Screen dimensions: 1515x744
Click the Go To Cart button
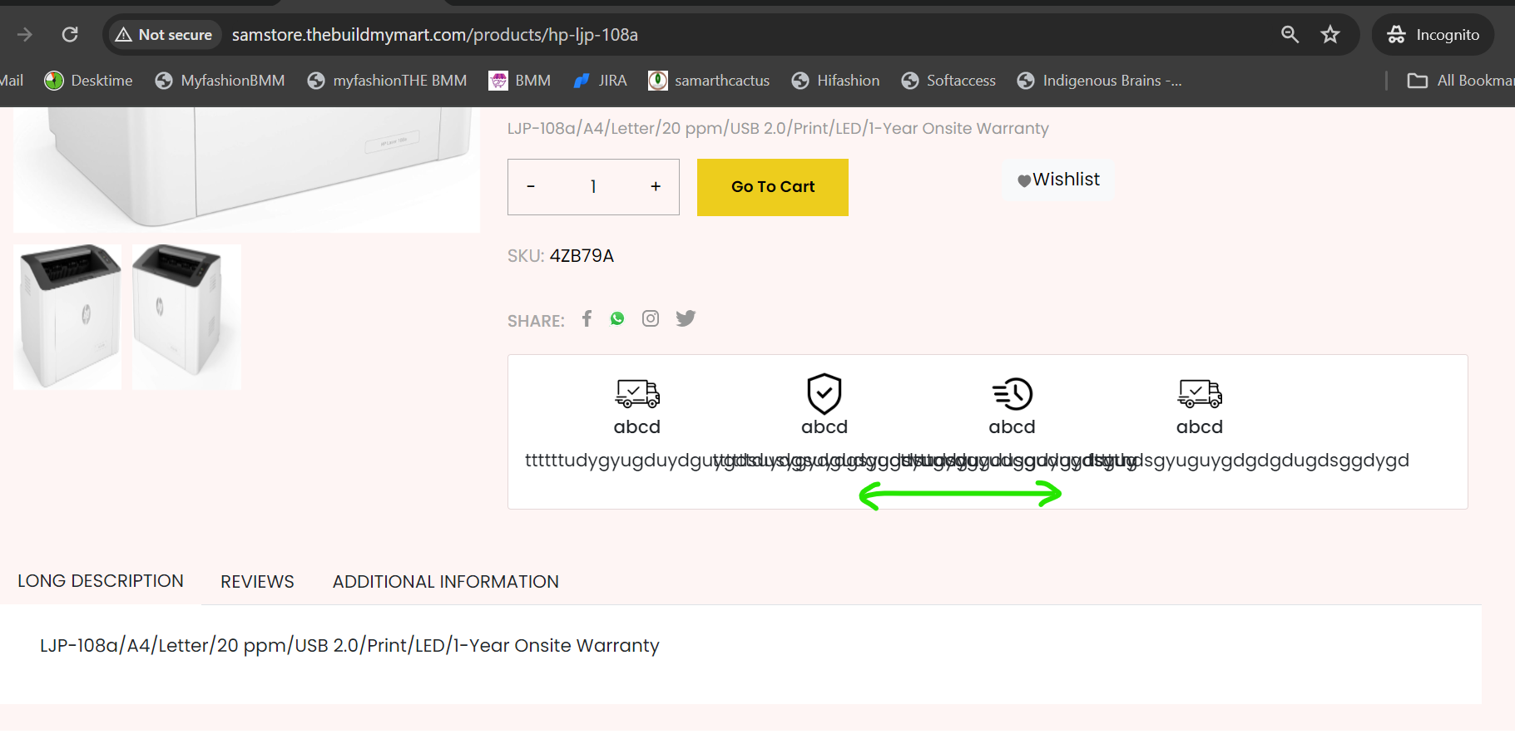pyautogui.click(x=773, y=187)
